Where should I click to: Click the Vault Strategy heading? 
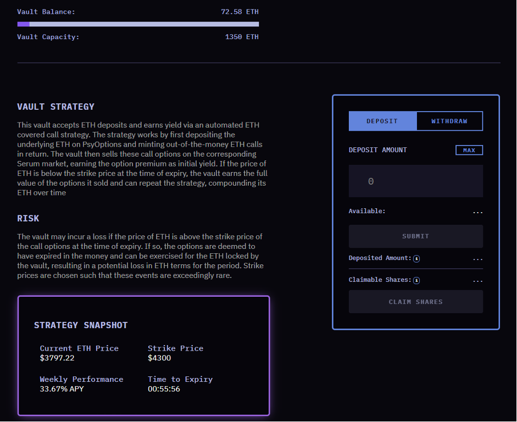(x=55, y=107)
